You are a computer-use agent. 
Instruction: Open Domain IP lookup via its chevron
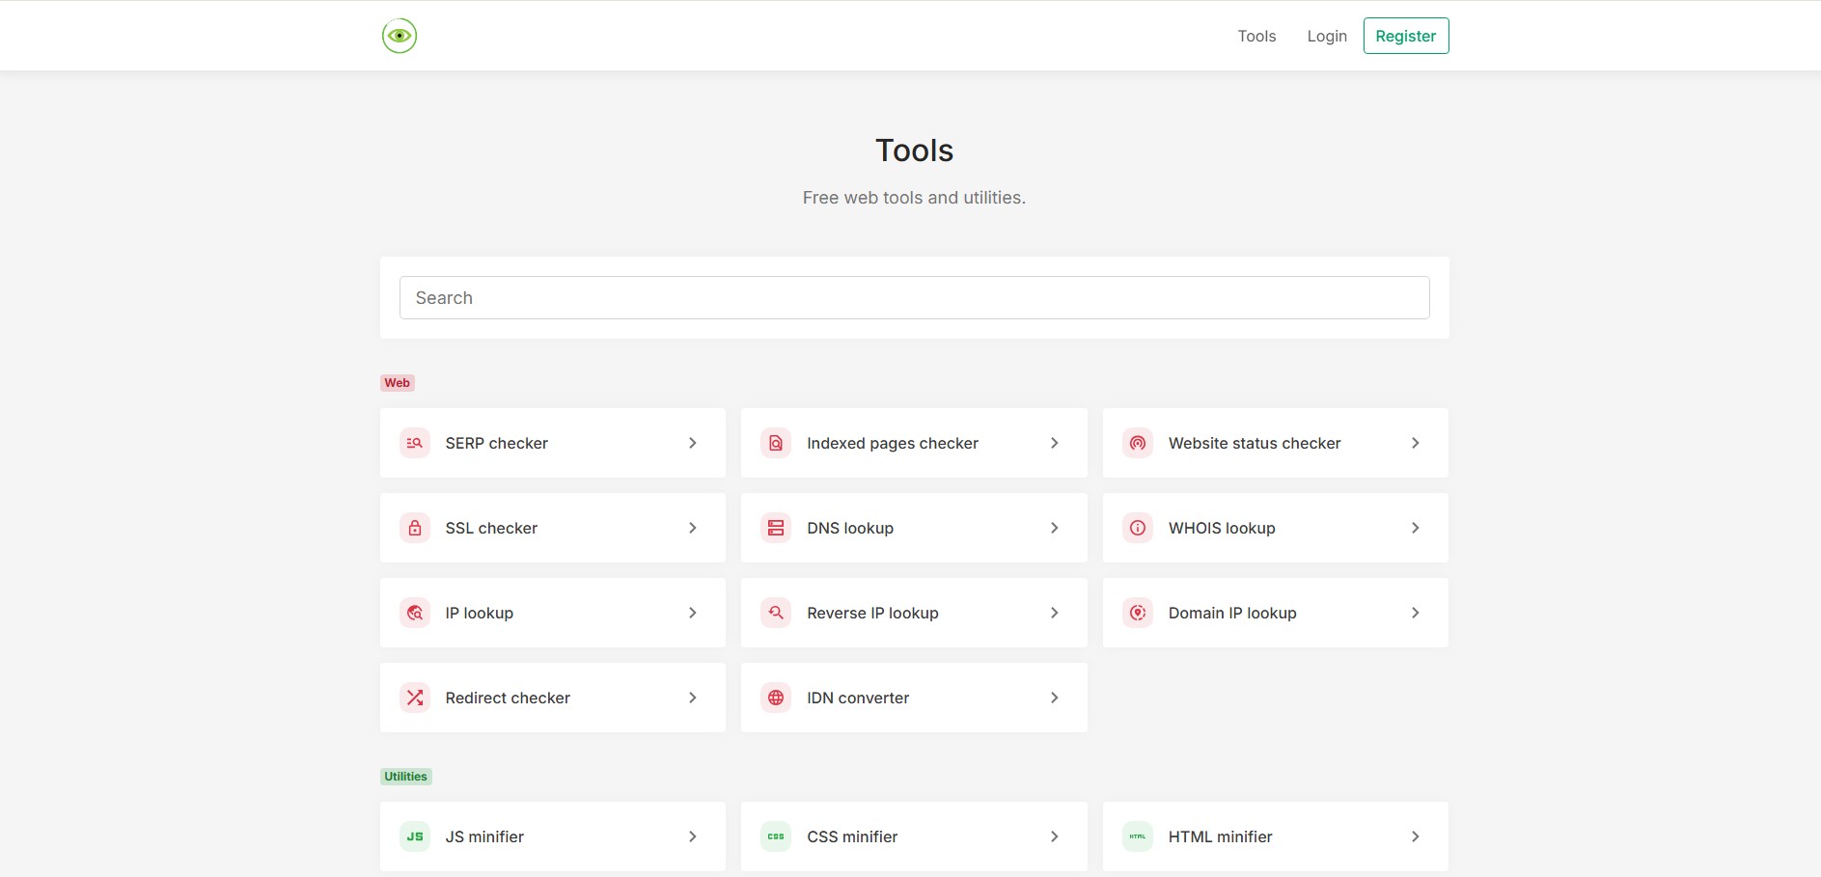[x=1416, y=613]
